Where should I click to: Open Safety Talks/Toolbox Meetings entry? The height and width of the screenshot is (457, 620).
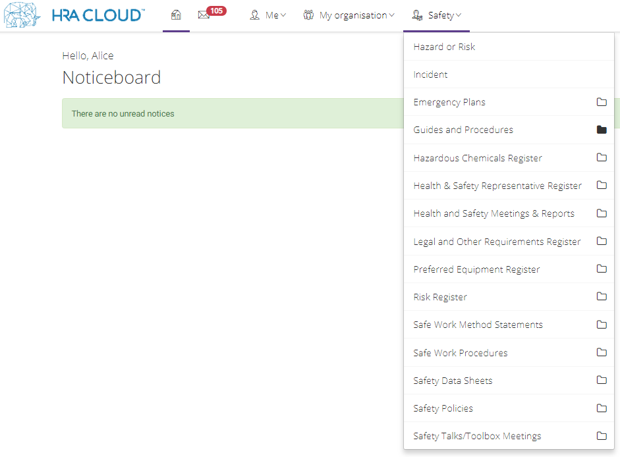[x=509, y=436]
